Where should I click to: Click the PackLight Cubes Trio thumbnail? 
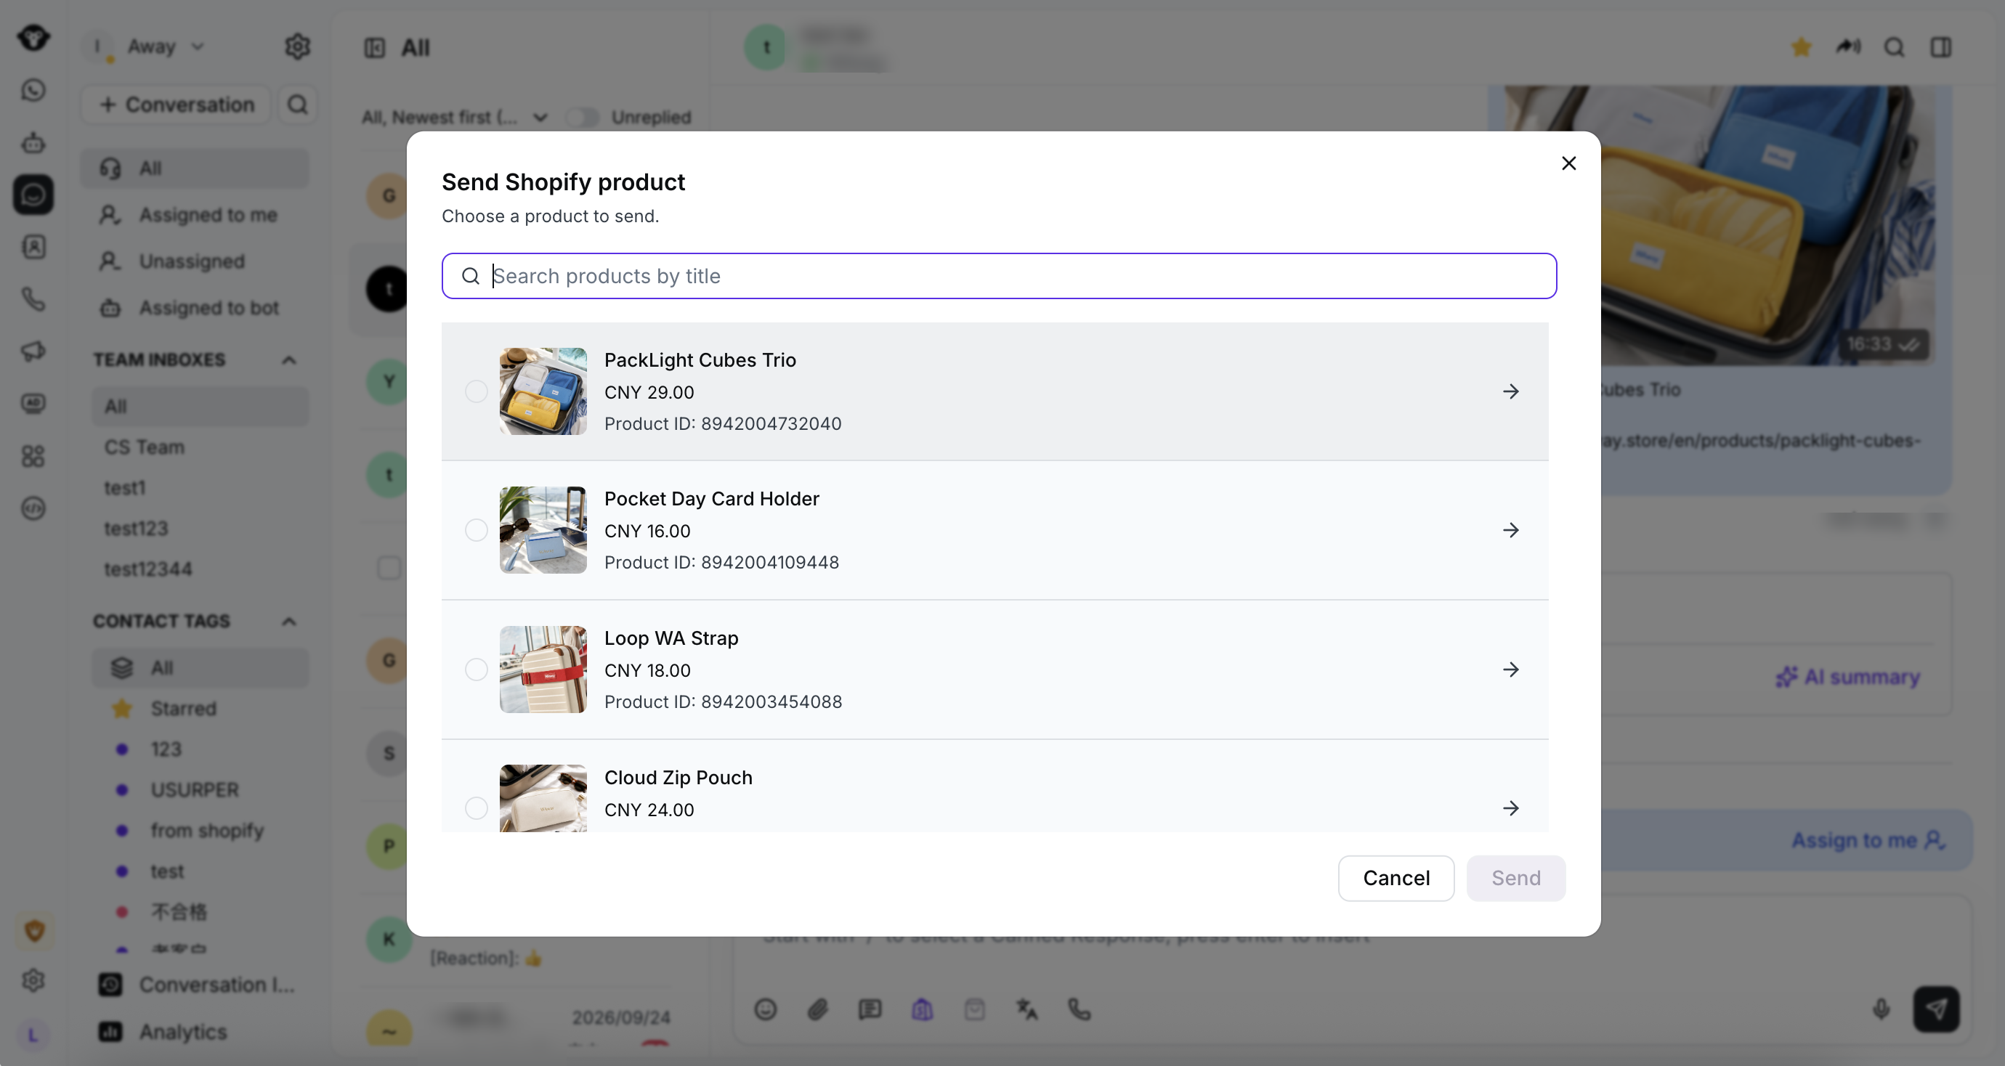(543, 391)
